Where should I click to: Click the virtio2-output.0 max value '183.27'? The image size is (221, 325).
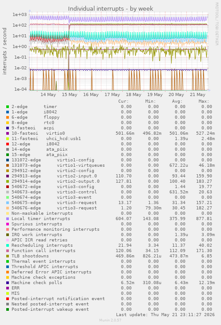point(204,181)
